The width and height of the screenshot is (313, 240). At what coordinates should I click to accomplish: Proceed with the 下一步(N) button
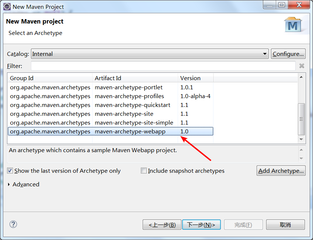[201, 225]
